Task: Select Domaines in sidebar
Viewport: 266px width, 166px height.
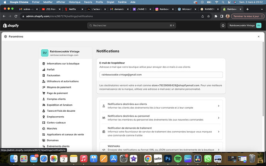Action: click(52, 141)
